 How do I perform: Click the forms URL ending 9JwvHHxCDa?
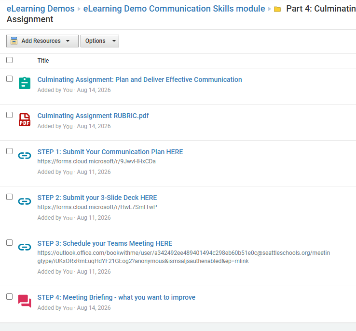tap(96, 161)
